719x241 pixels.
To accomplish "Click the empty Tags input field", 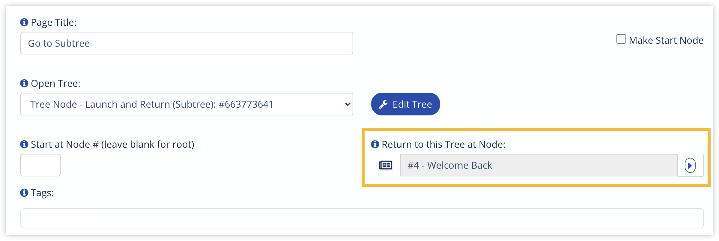I will point(360,218).
